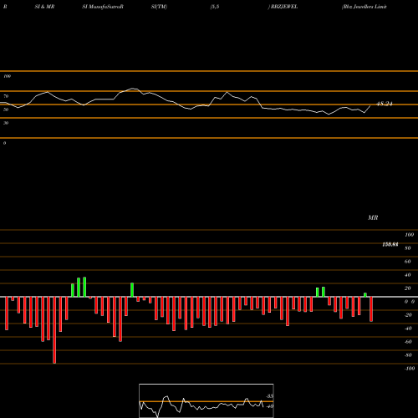Click the Rbz Jewellers Limit company name

364,7
